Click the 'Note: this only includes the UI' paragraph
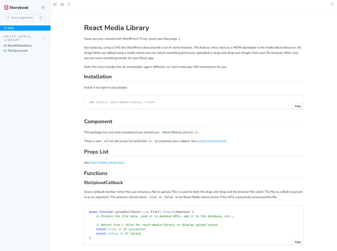The height and width of the screenshot is (251, 337). [x=155, y=67]
